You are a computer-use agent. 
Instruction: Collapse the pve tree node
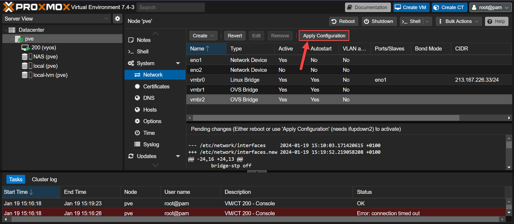[x=13, y=39]
